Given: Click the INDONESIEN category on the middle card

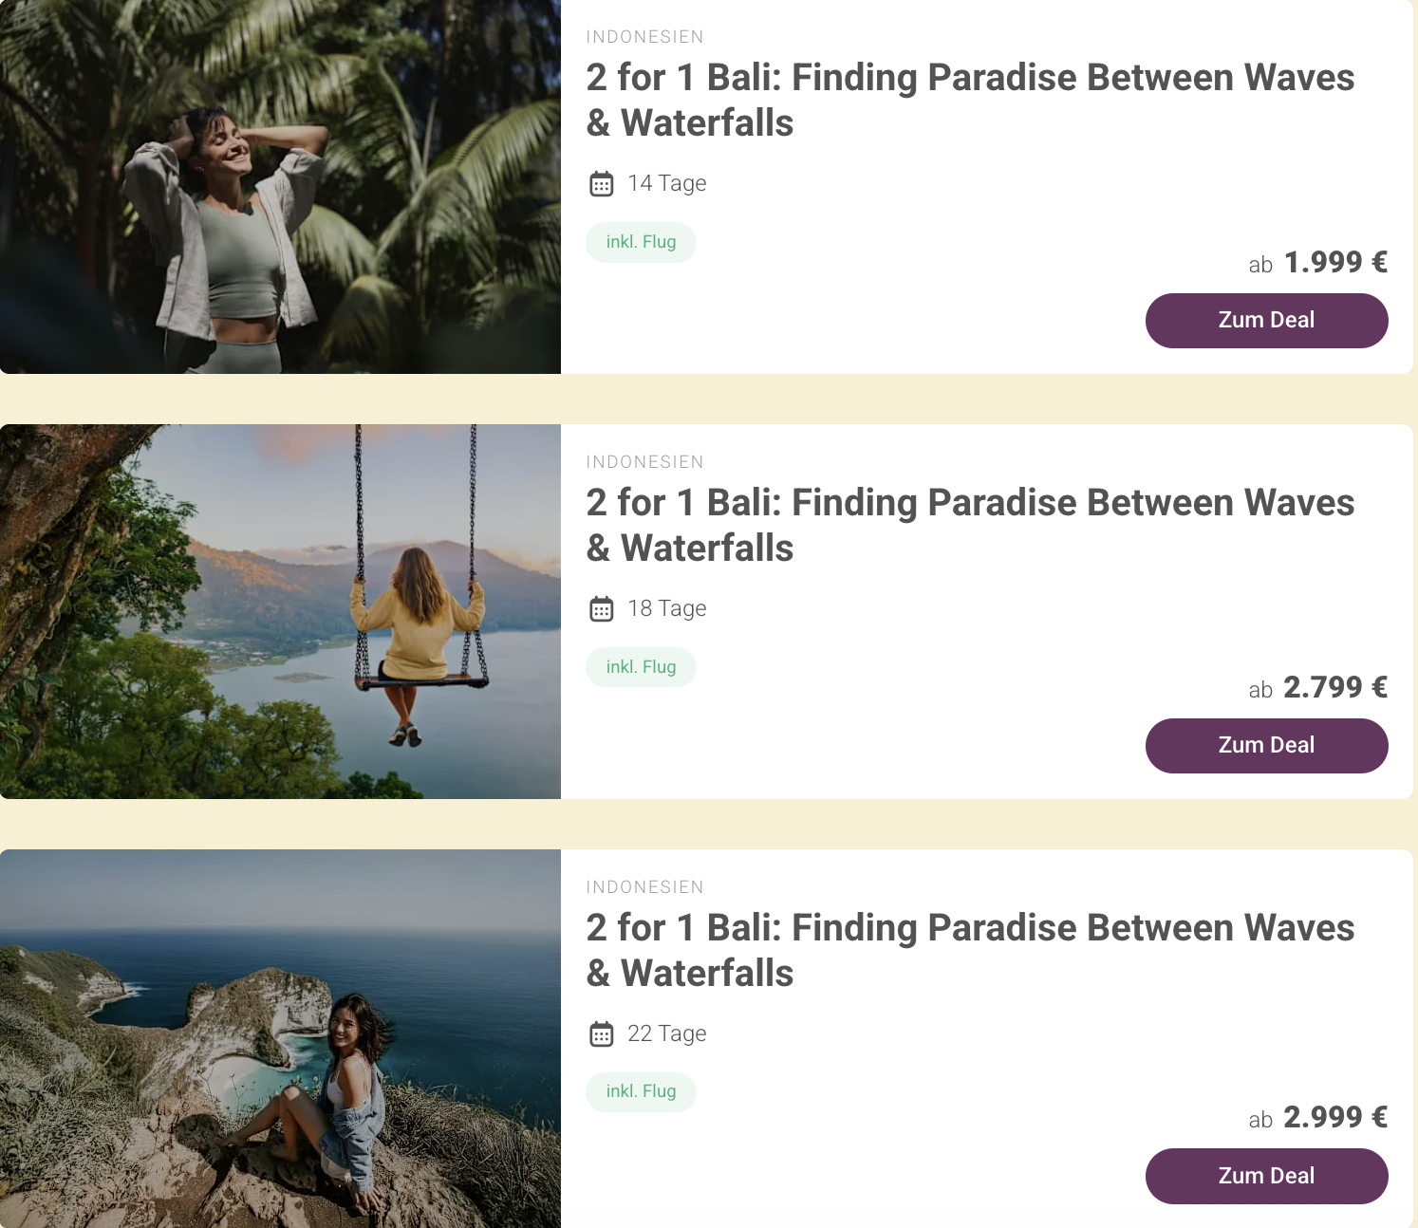Looking at the screenshot, I should pos(644,461).
